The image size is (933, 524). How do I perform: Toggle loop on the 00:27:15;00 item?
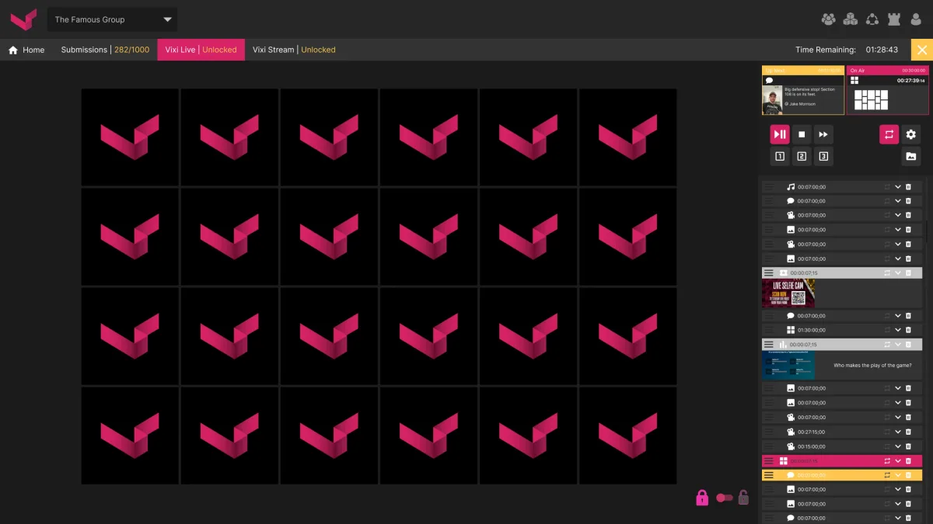pos(886,432)
